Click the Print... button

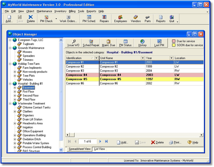[x=175, y=142]
